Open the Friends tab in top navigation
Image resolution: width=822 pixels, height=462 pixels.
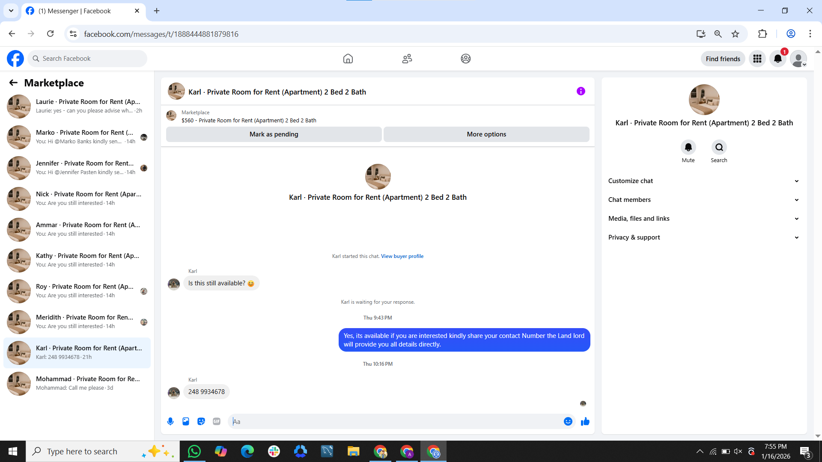[407, 59]
